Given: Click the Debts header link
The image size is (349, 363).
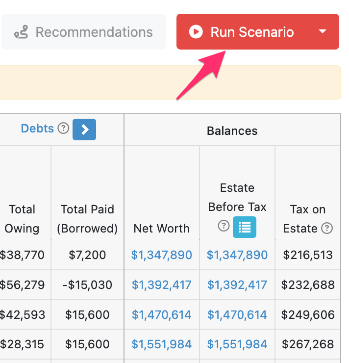Looking at the screenshot, I should (x=37, y=129).
